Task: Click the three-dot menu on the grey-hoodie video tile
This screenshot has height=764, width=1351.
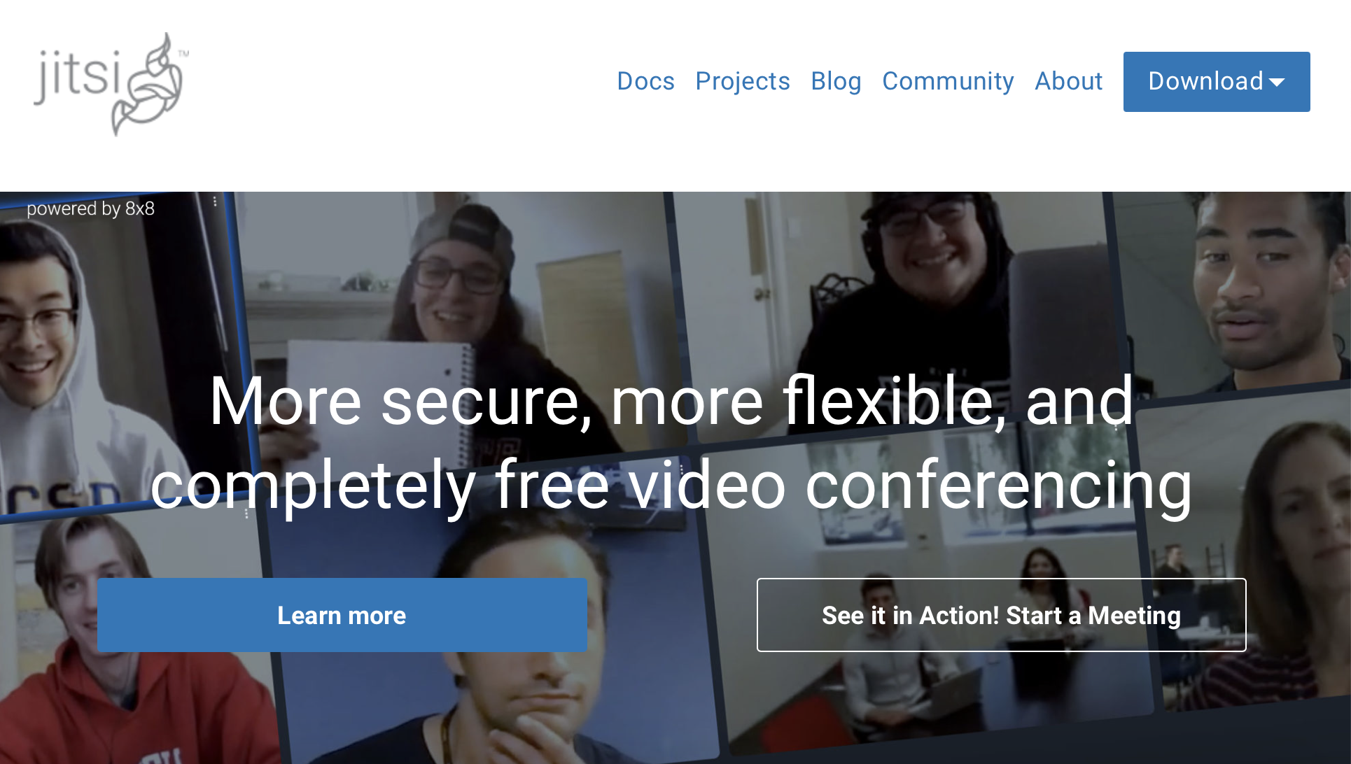Action: coord(215,201)
